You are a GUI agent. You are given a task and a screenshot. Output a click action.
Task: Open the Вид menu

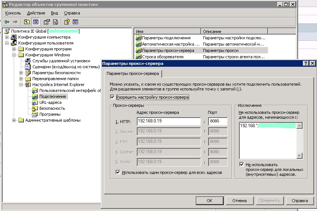point(54,13)
